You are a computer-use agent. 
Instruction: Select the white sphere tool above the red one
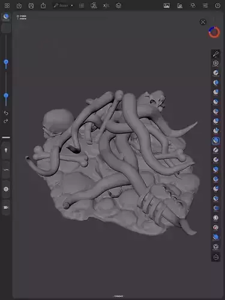215,218
